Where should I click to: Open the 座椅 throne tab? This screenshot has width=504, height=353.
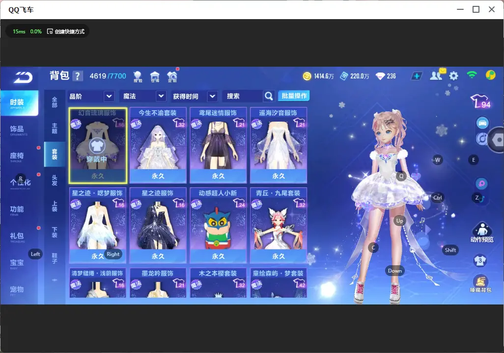coord(19,156)
